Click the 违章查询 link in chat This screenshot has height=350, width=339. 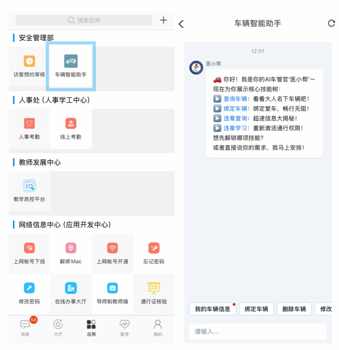(x=235, y=118)
